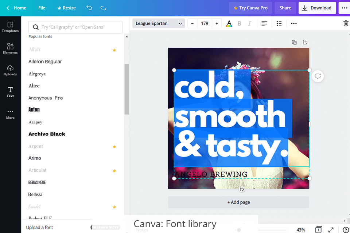Increase font size with plus button
Screen dimensions: 350x233
tap(217, 23)
